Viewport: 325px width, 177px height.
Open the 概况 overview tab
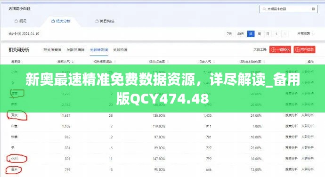point(21,21)
